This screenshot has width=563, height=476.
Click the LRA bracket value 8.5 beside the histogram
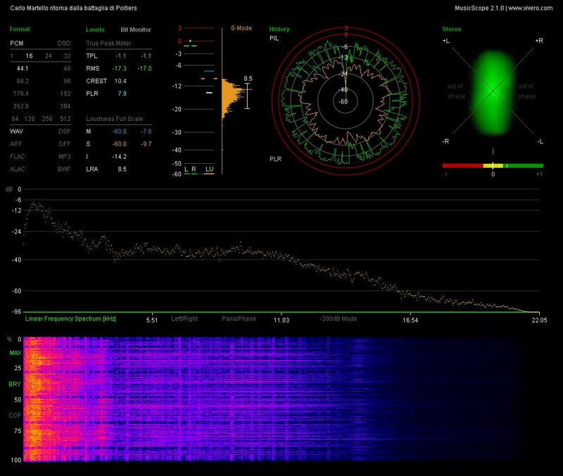click(248, 79)
